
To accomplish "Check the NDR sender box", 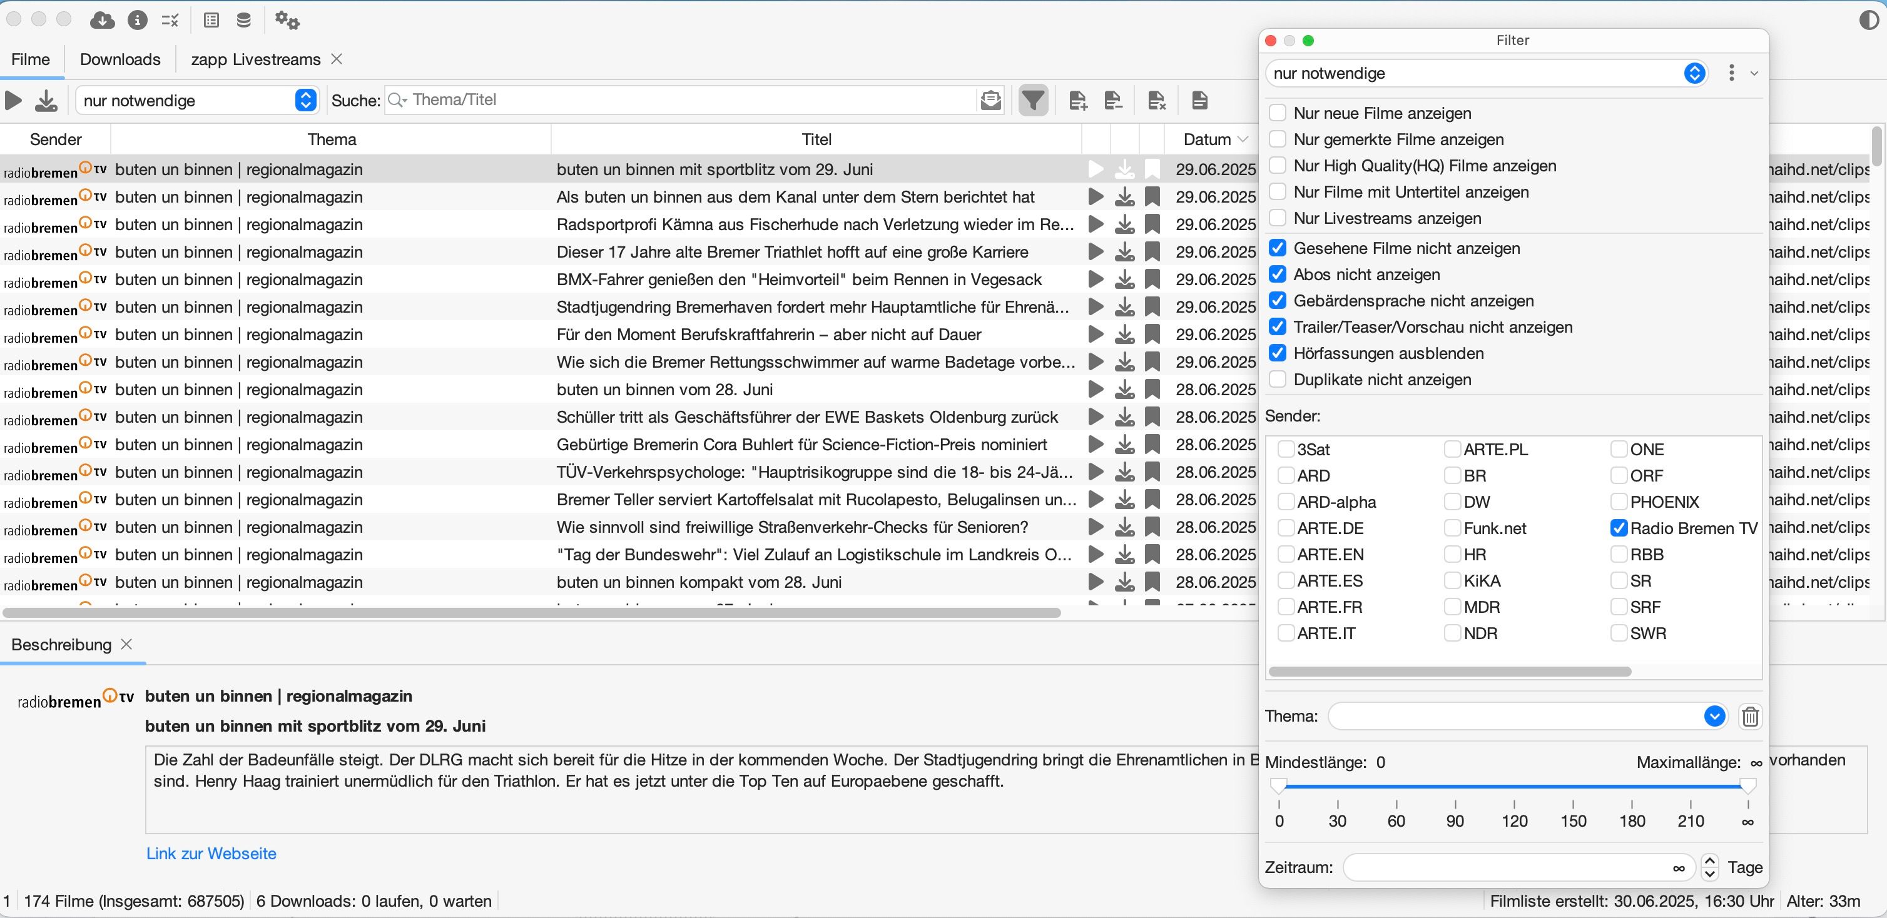I will [x=1452, y=633].
